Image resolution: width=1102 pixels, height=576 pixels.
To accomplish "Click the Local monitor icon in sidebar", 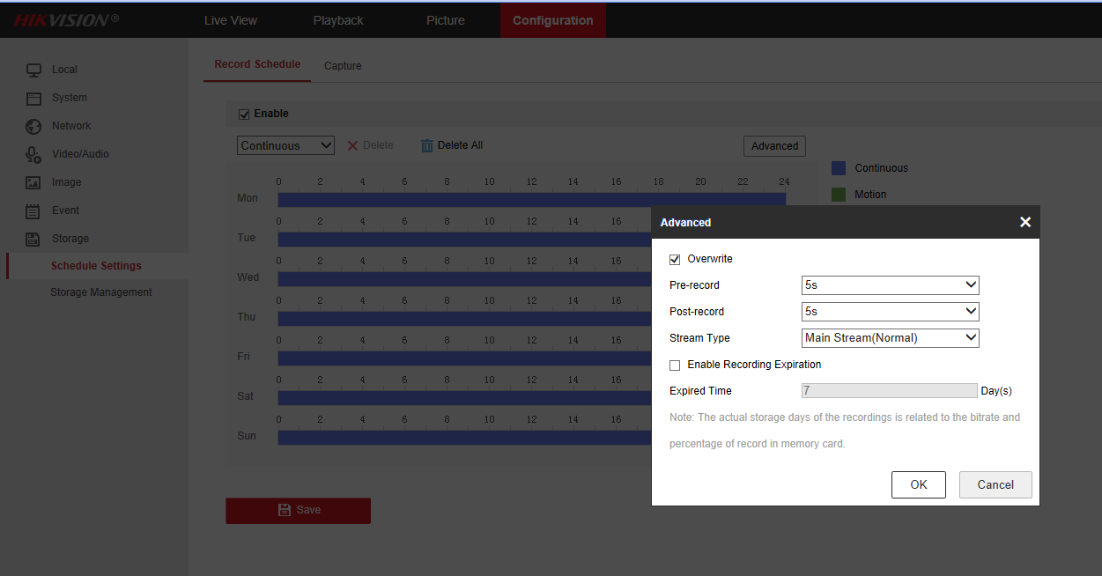I will click(33, 70).
